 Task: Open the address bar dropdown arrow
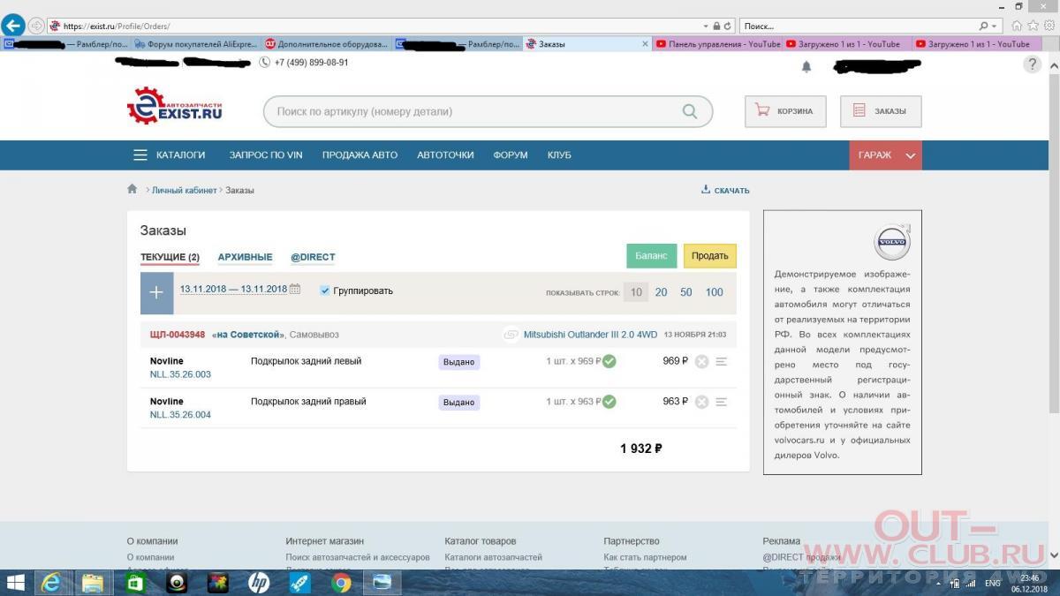706,26
